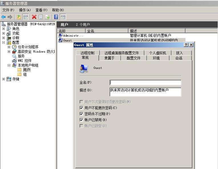Click the red X delete icon
The height and width of the screenshot is (169, 218).
34,17
